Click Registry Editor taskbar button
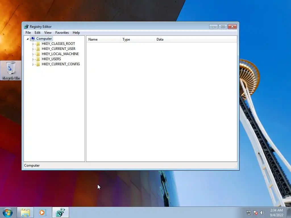291x218 pixels. pos(61,212)
